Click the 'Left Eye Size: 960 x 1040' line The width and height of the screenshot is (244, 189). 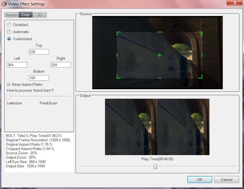coord(26,162)
